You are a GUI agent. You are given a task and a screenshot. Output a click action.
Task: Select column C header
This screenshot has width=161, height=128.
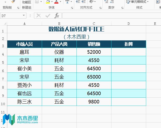point(94,24)
